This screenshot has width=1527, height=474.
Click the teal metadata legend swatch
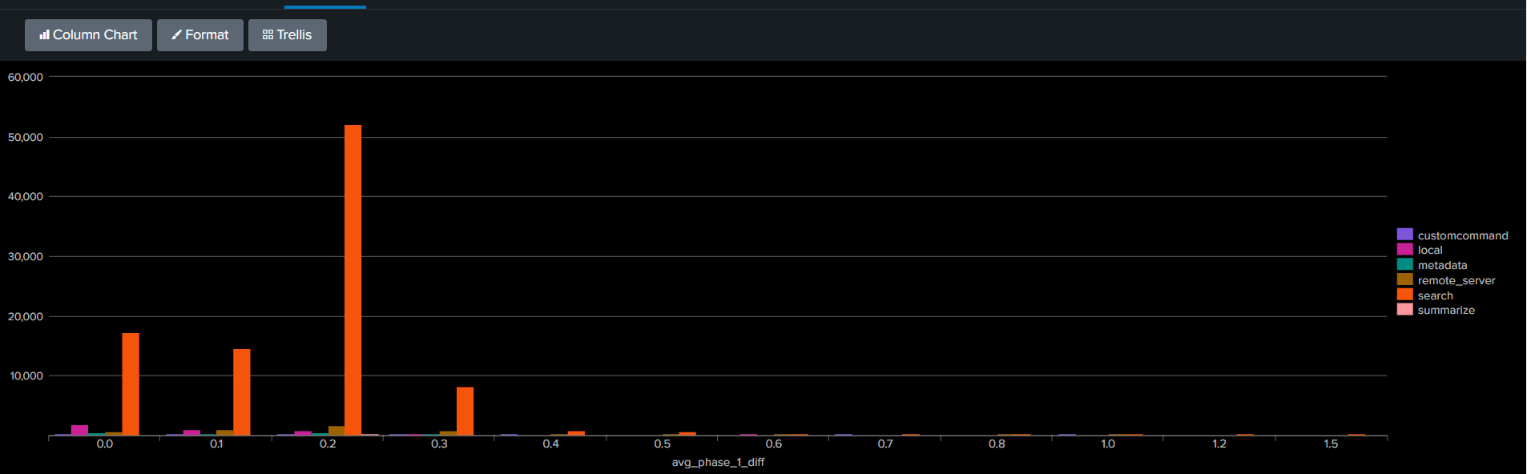click(x=1404, y=264)
